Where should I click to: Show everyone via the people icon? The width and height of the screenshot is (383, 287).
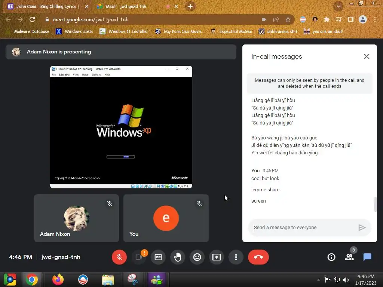[350, 257]
